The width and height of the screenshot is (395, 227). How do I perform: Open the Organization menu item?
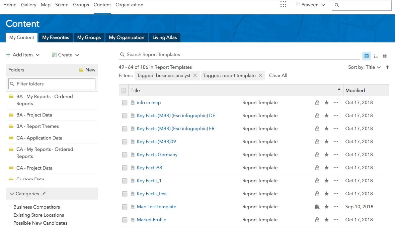click(129, 5)
